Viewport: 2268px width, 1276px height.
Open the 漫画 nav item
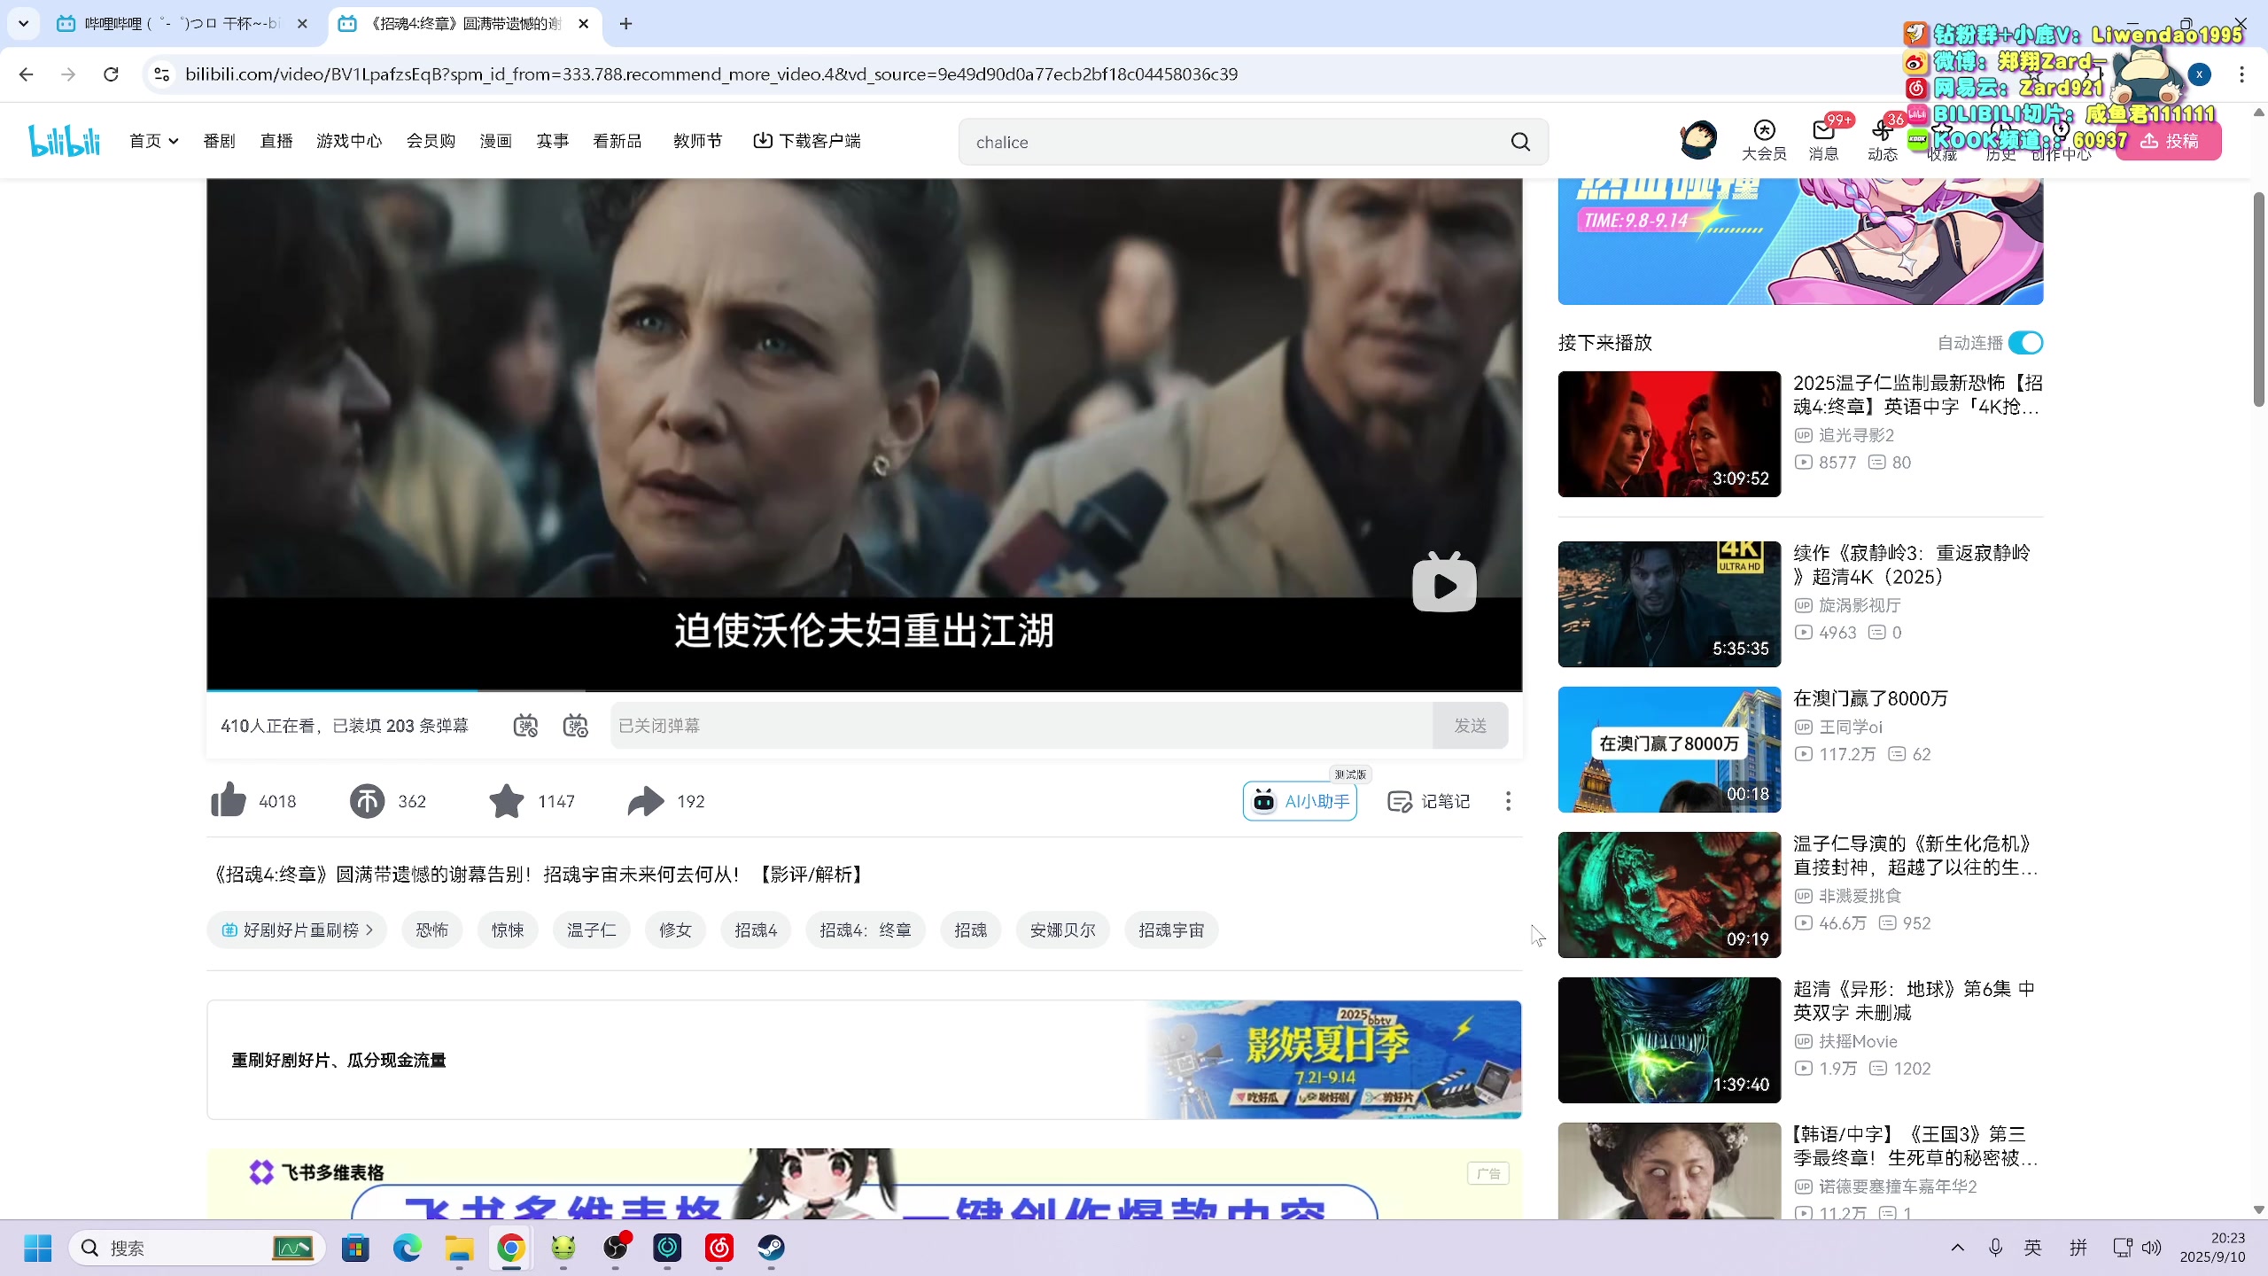point(495,141)
